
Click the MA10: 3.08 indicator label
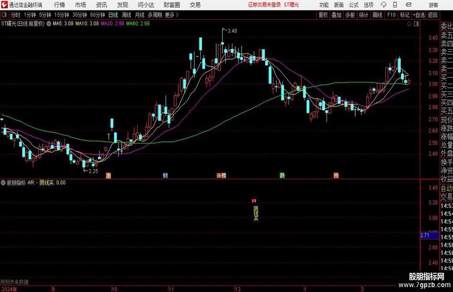[x=87, y=23]
